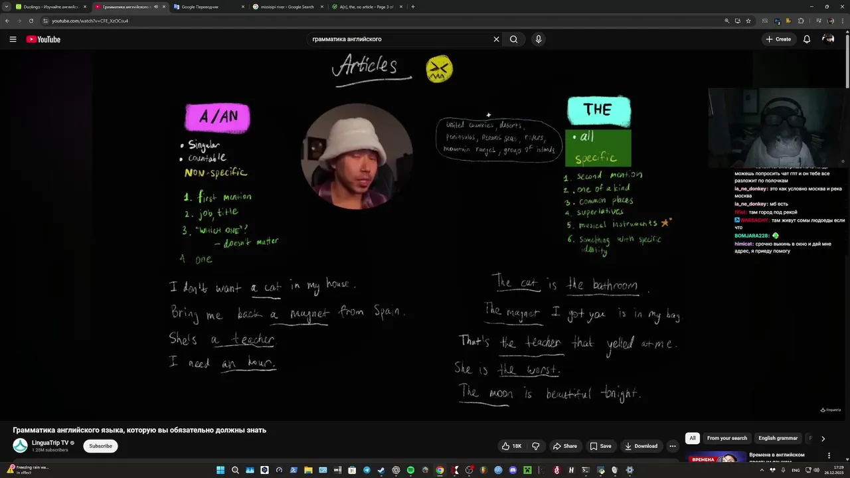The width and height of the screenshot is (850, 478).
Task: Open site information icon in address bar
Action: click(45, 21)
